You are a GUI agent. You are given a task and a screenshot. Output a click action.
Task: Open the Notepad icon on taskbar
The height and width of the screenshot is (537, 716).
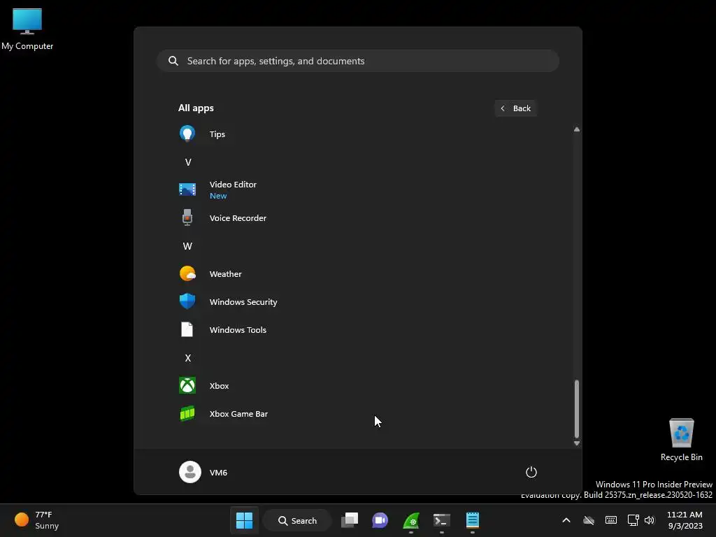(472, 520)
